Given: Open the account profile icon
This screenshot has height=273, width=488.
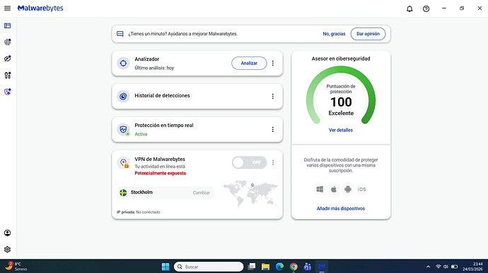Looking at the screenshot, I should point(8,233).
